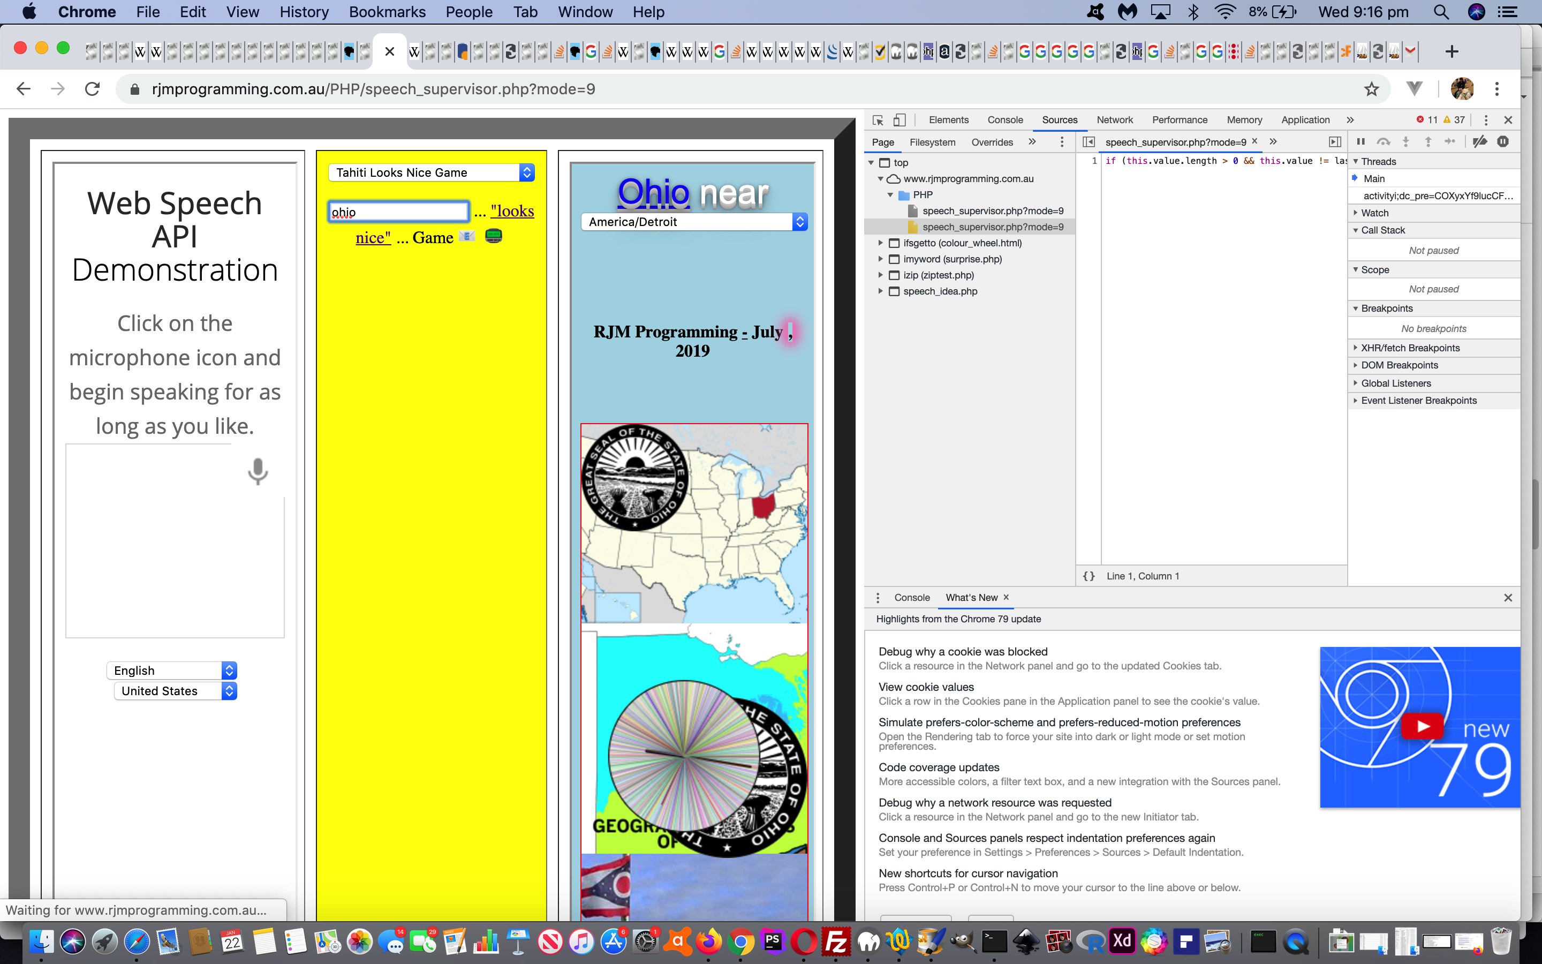Bookmark this page with star icon
This screenshot has width=1542, height=964.
[x=1371, y=89]
